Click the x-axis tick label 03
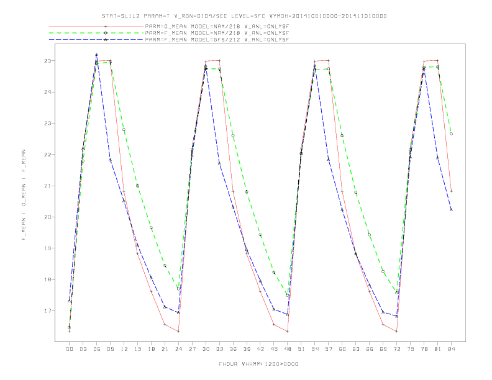 click(x=83, y=349)
